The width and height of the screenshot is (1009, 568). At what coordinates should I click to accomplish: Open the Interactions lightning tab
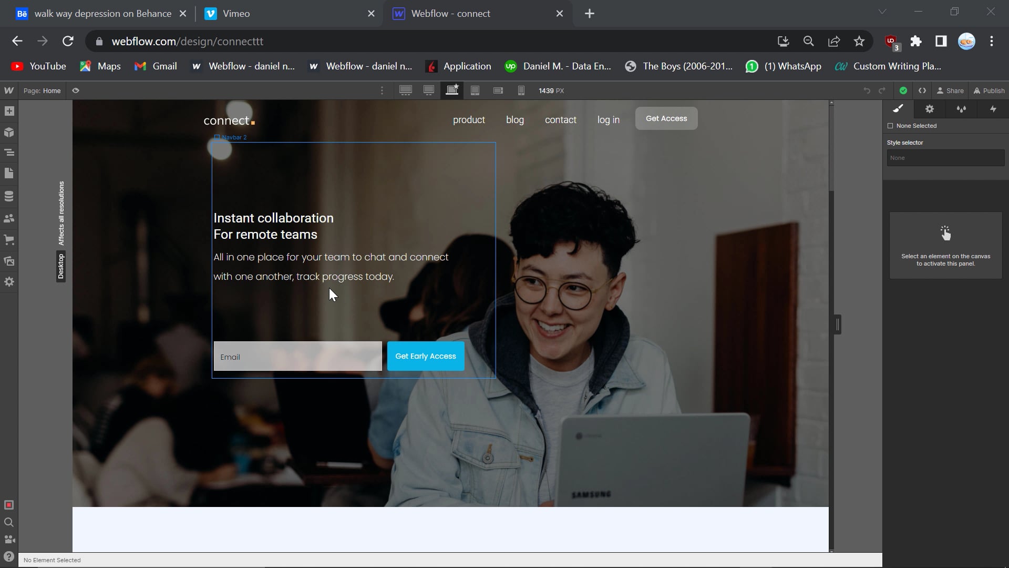(x=993, y=109)
